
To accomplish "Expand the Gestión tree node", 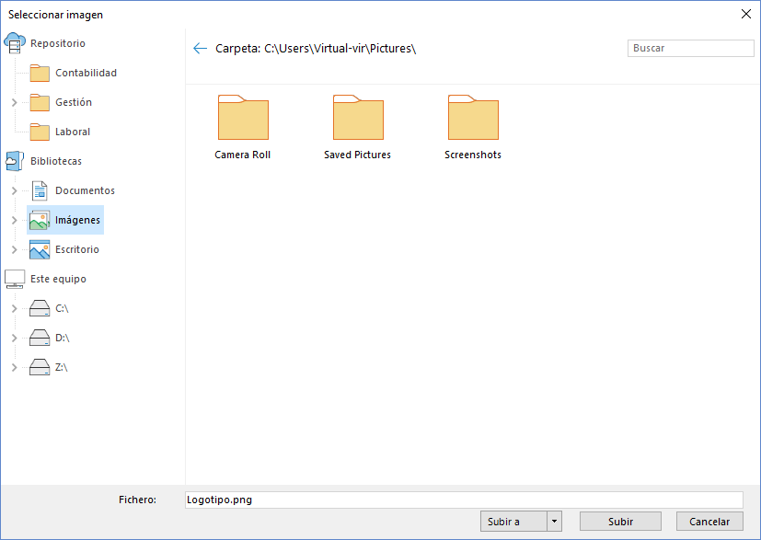I will pyautogui.click(x=14, y=102).
